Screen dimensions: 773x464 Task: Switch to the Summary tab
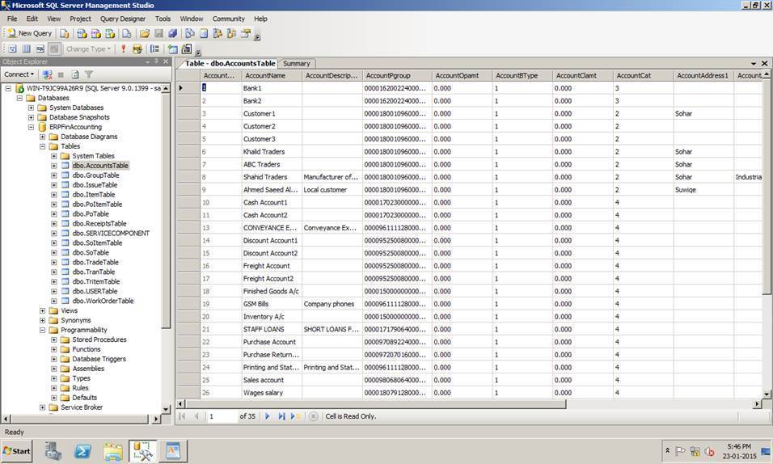[296, 64]
